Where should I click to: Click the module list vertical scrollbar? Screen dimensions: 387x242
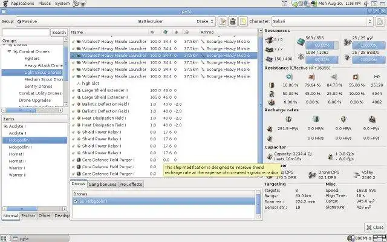point(261,103)
